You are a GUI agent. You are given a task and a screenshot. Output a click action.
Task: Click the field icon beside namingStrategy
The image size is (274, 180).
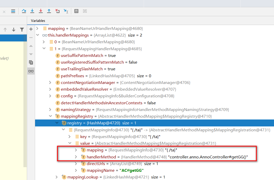coord(58,109)
